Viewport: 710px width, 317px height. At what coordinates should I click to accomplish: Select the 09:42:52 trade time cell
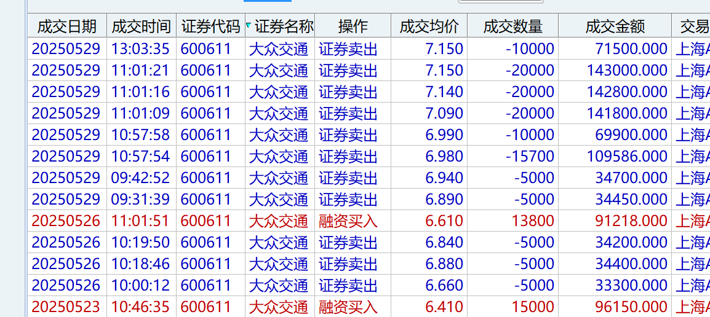click(x=140, y=178)
